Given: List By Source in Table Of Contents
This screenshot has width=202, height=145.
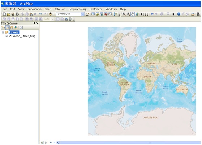Looking at the screenshot, I should (8, 27).
